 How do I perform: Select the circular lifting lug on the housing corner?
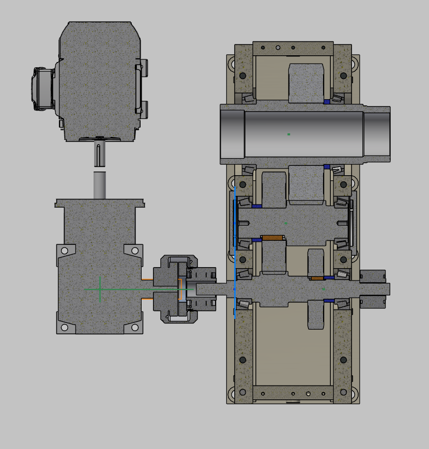click(233, 64)
